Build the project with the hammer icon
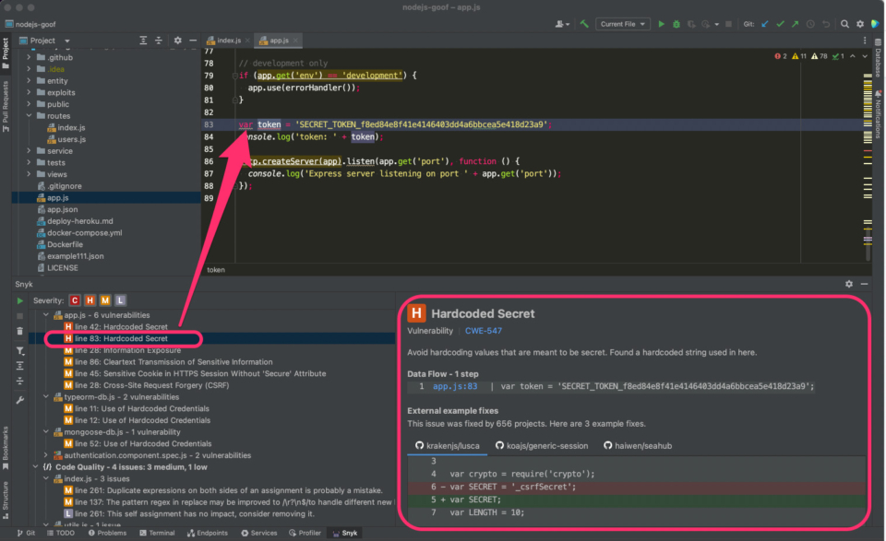The height and width of the screenshot is (541, 886). tap(584, 24)
